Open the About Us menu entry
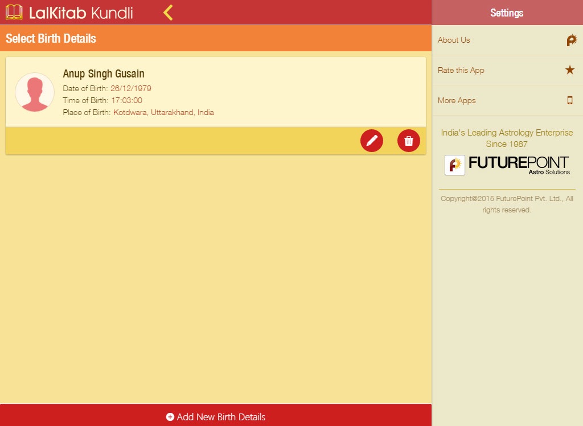 [507, 40]
